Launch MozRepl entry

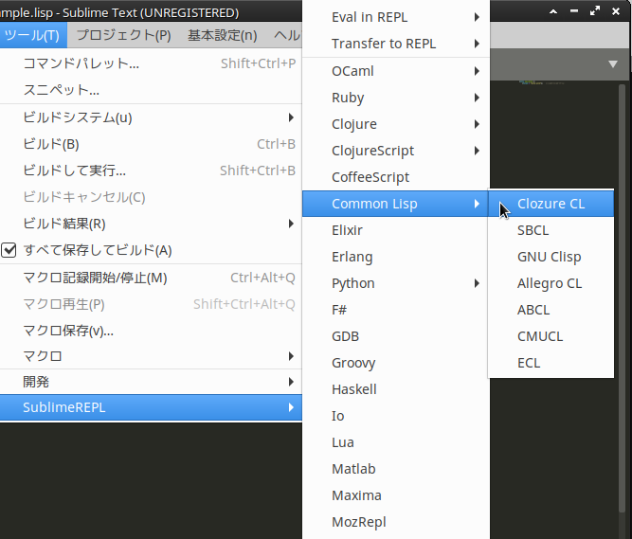pyautogui.click(x=396, y=522)
